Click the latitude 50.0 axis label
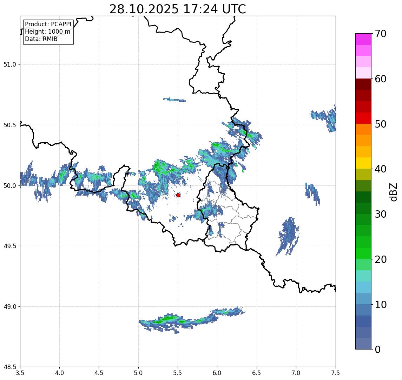 coord(9,185)
